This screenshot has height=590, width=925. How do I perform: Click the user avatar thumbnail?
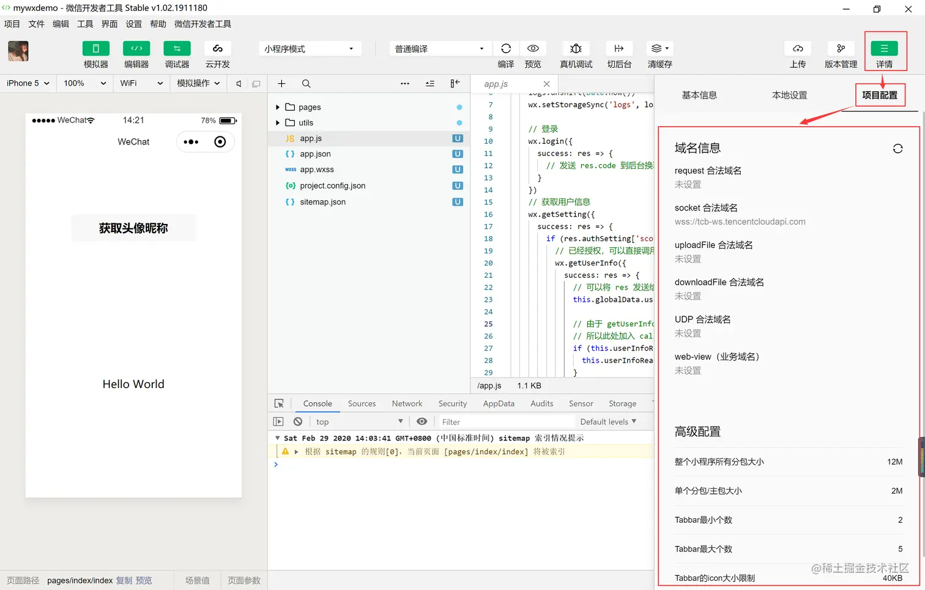tap(18, 51)
